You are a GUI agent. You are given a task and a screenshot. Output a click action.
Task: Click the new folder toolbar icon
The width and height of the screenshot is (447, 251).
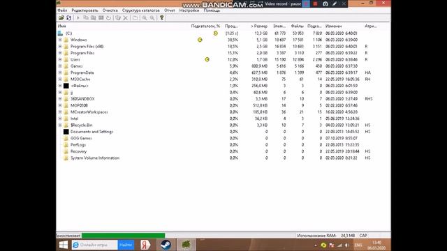tap(135, 17)
